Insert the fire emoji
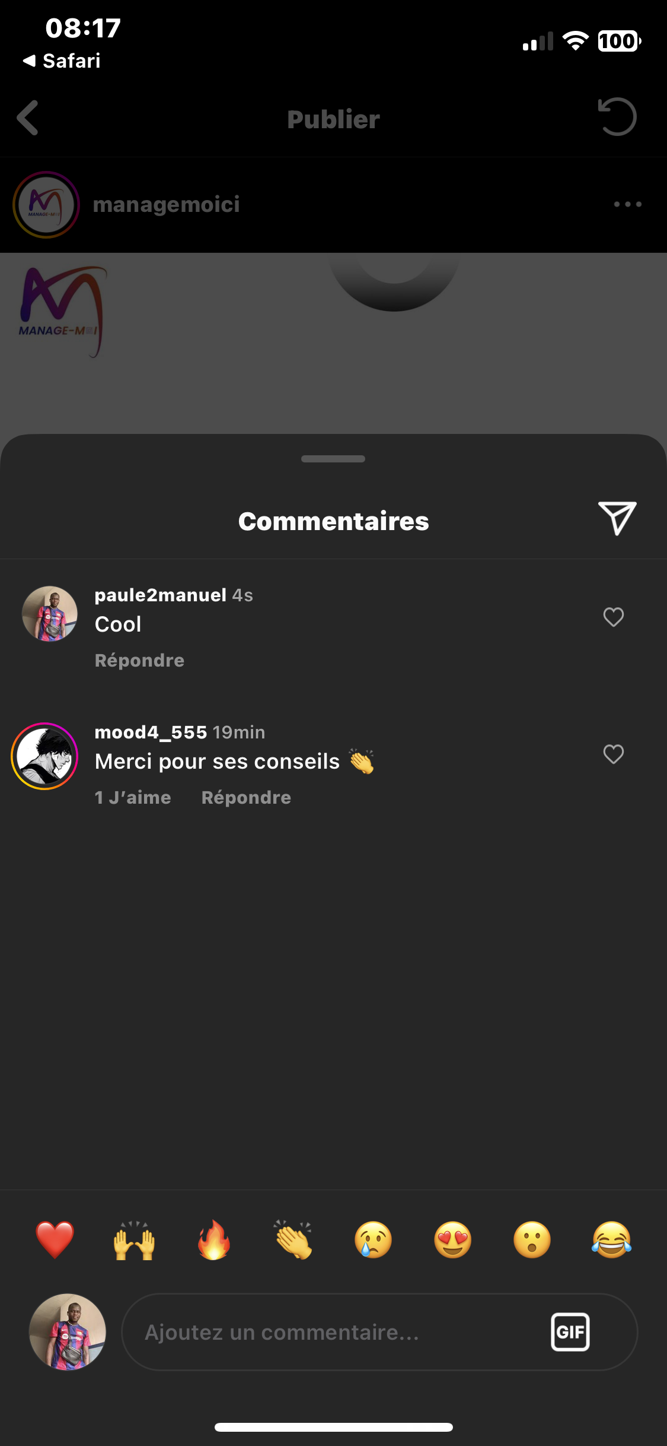Image resolution: width=667 pixels, height=1446 pixels. (214, 1240)
